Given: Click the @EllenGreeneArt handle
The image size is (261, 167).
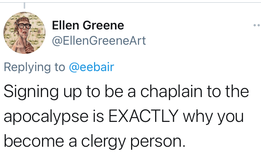Looking at the screenshot, I should coord(99,41).
